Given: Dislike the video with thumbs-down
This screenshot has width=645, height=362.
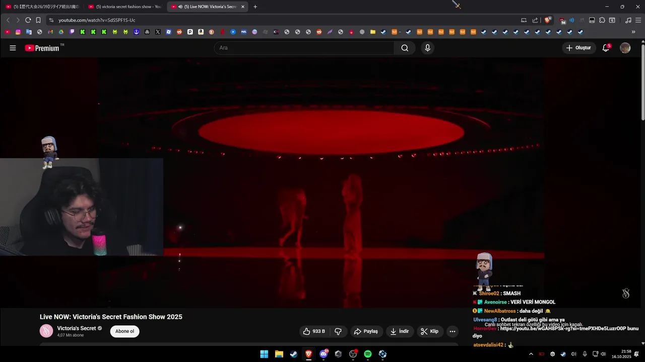Looking at the screenshot, I should click(x=338, y=331).
